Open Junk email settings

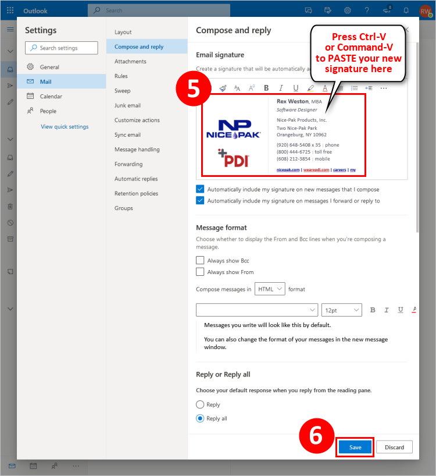pos(147,105)
